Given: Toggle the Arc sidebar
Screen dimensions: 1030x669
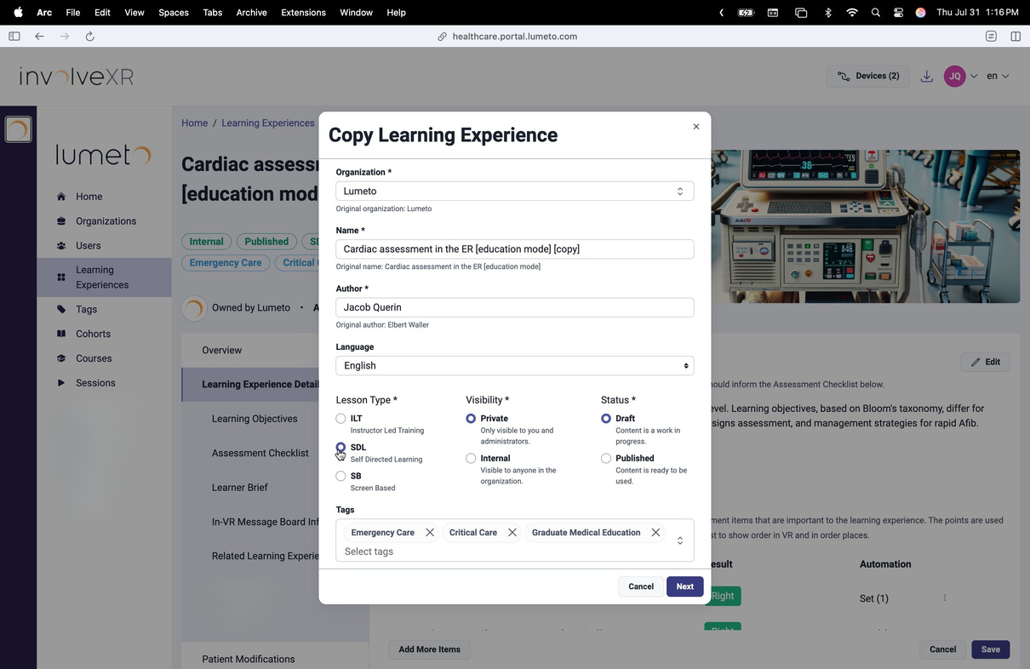Looking at the screenshot, I should click(x=14, y=37).
